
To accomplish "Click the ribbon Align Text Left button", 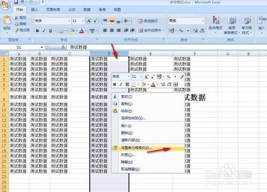I will [x=105, y=30].
